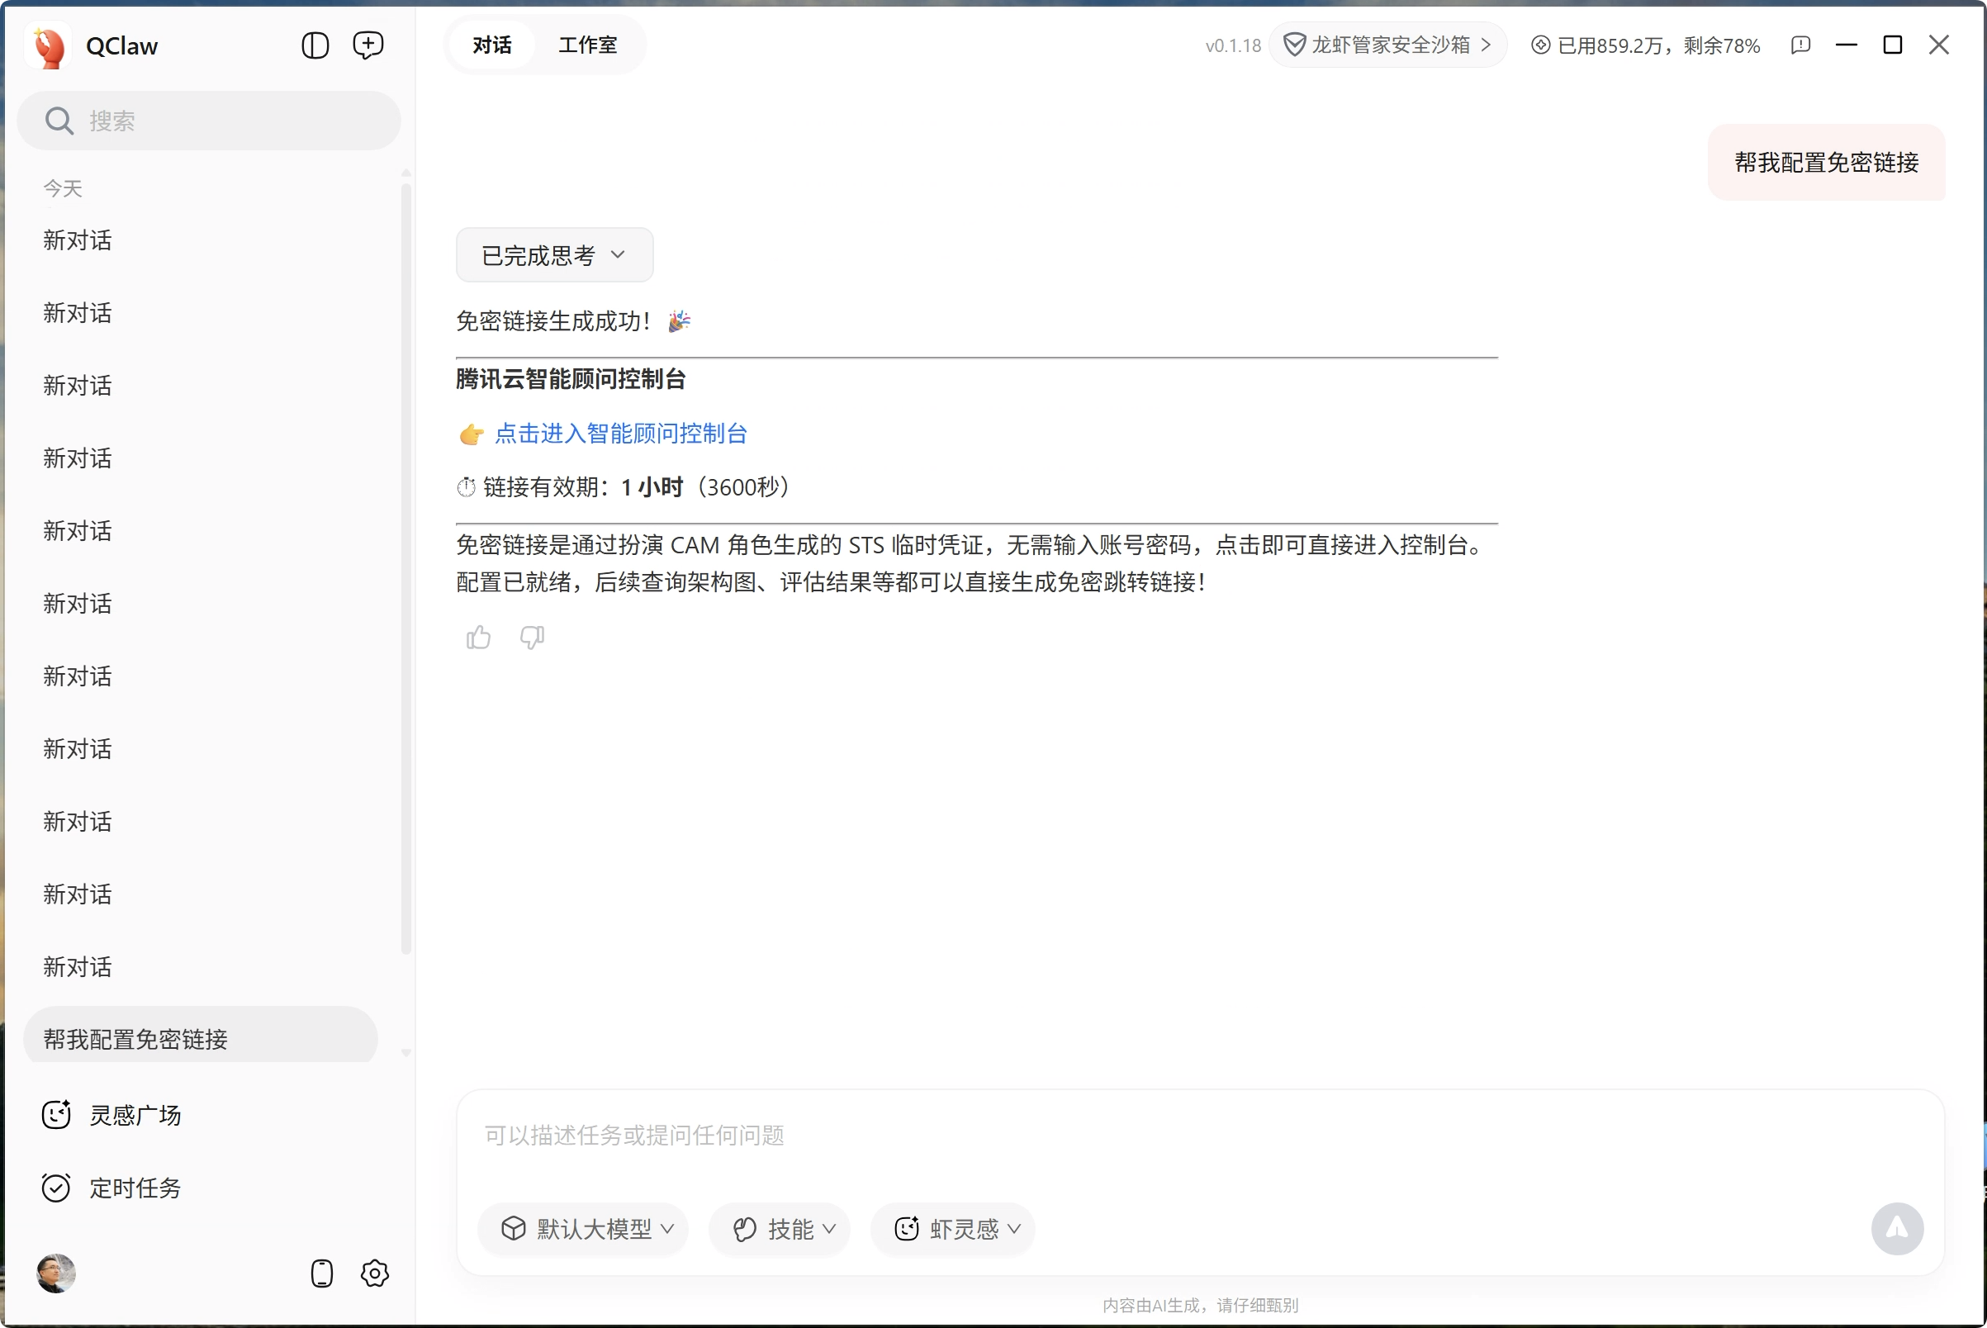The width and height of the screenshot is (1987, 1328).
Task: Click the conversation list scrollbar
Action: click(x=405, y=567)
